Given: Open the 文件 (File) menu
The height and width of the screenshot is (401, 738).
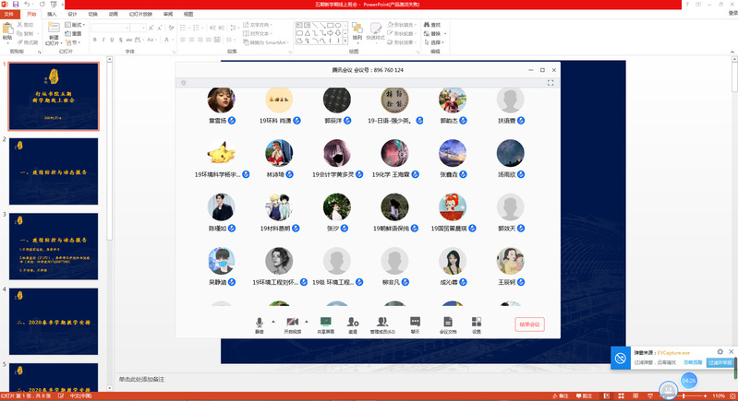Looking at the screenshot, I should [x=9, y=15].
